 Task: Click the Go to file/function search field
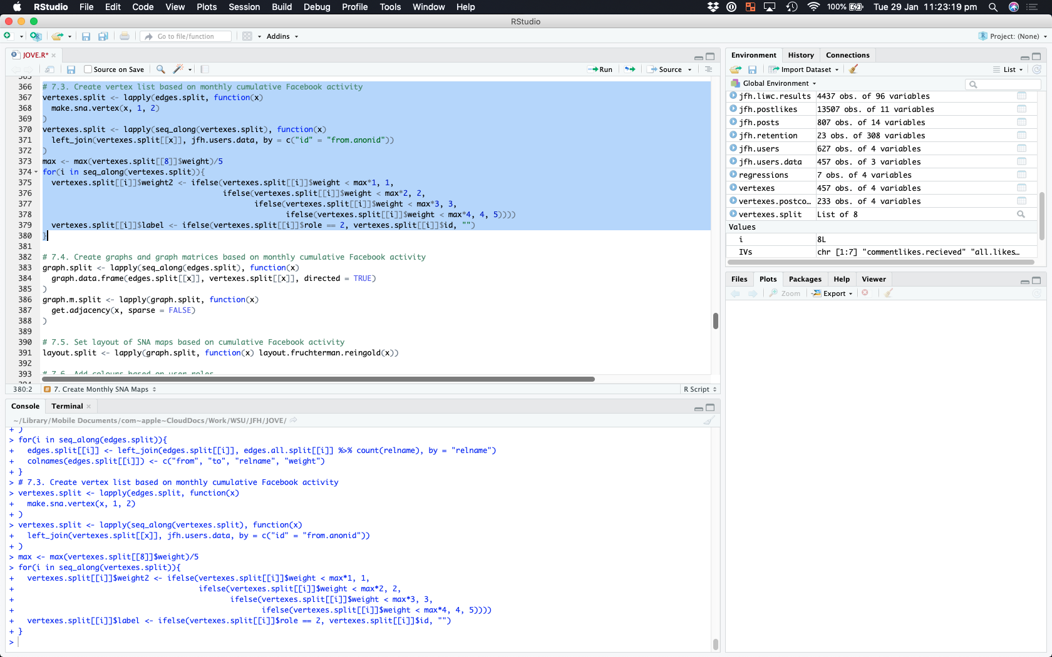[186, 36]
